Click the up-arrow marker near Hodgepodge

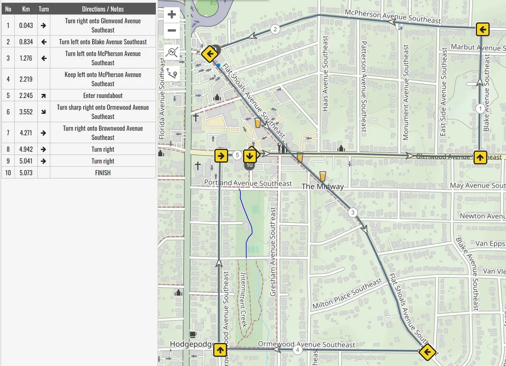click(220, 350)
